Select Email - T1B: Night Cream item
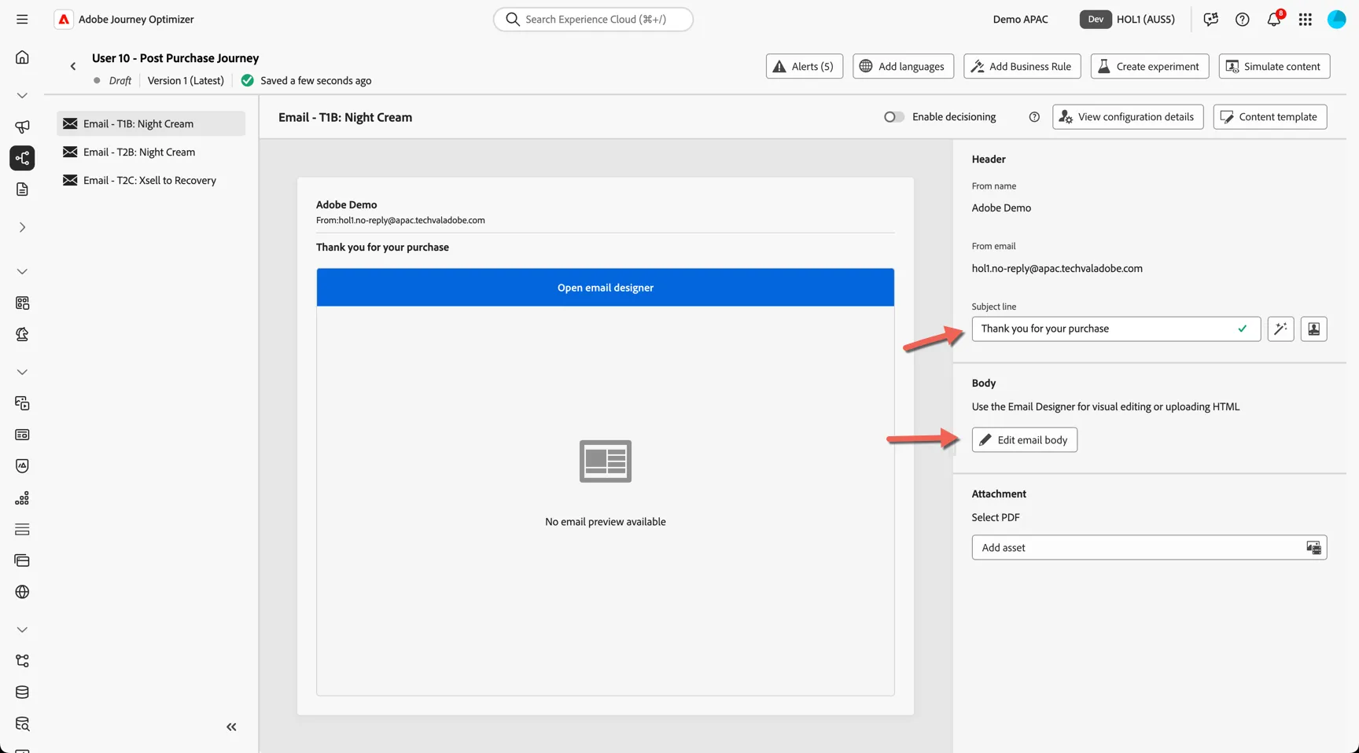 151,123
